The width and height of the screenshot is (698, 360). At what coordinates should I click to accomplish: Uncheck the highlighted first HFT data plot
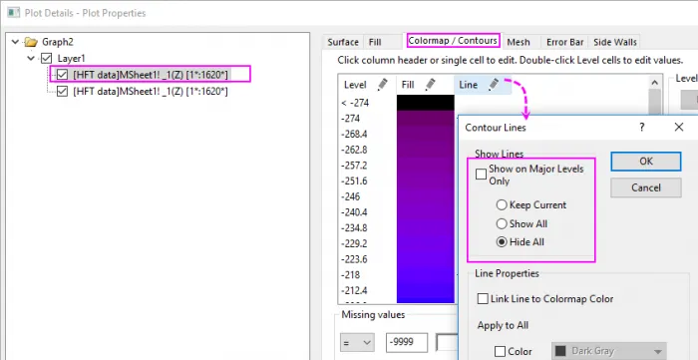click(62, 75)
